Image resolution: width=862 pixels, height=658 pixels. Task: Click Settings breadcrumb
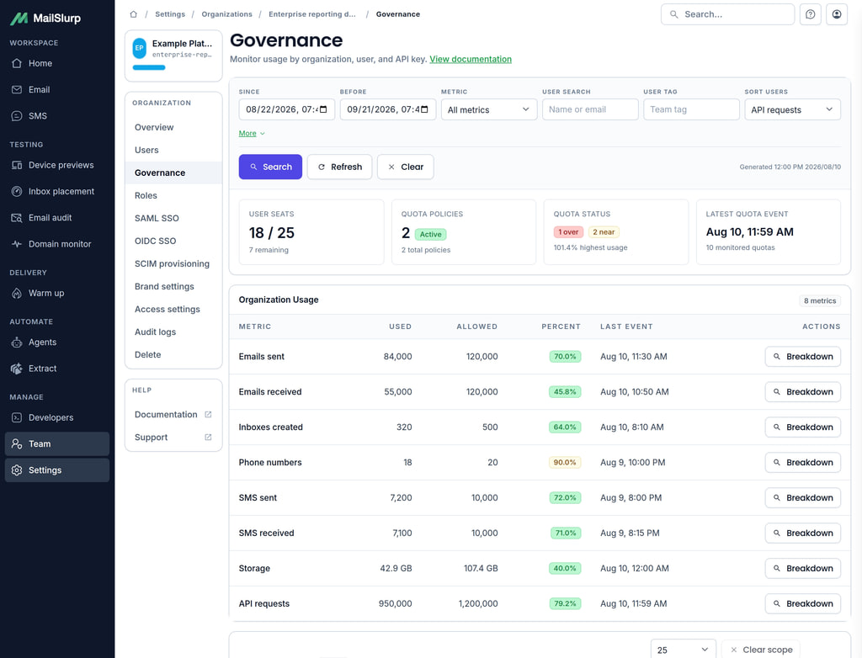click(170, 14)
